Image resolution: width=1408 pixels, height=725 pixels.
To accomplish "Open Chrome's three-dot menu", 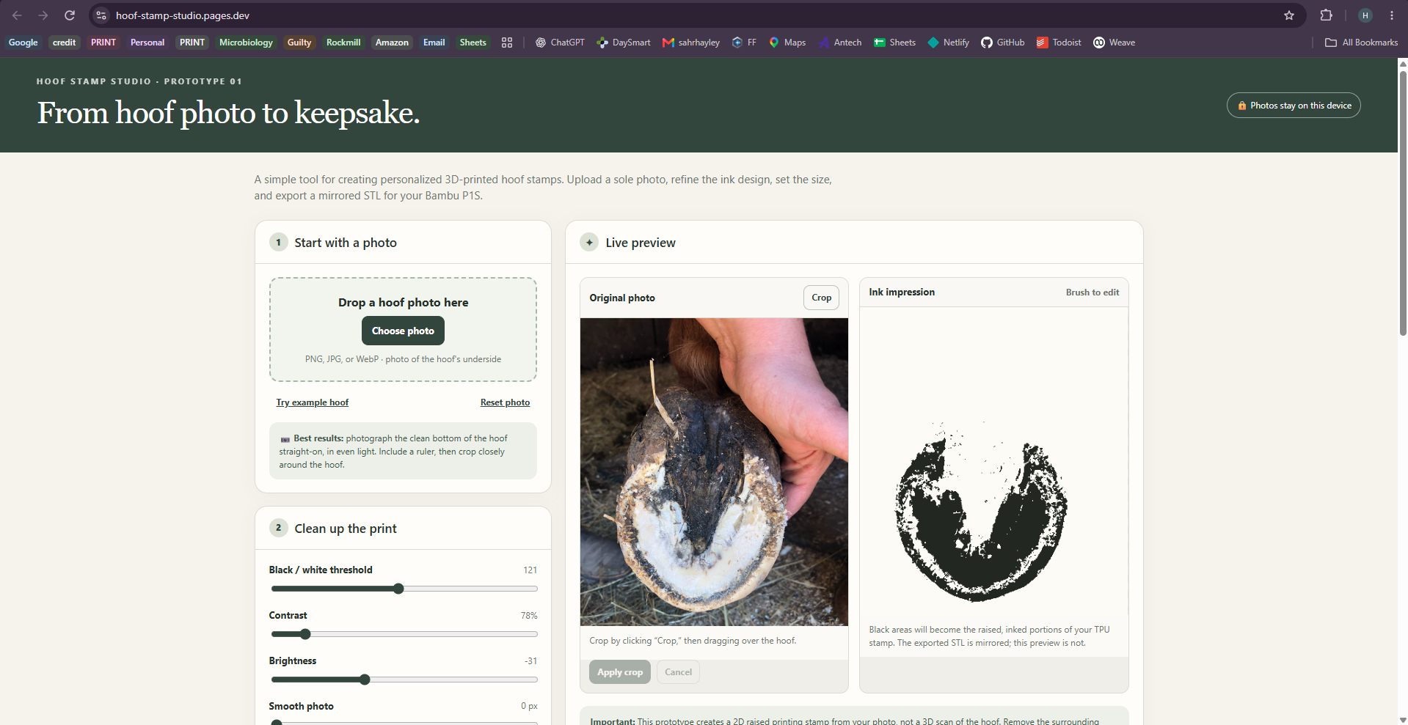I will 1392,15.
